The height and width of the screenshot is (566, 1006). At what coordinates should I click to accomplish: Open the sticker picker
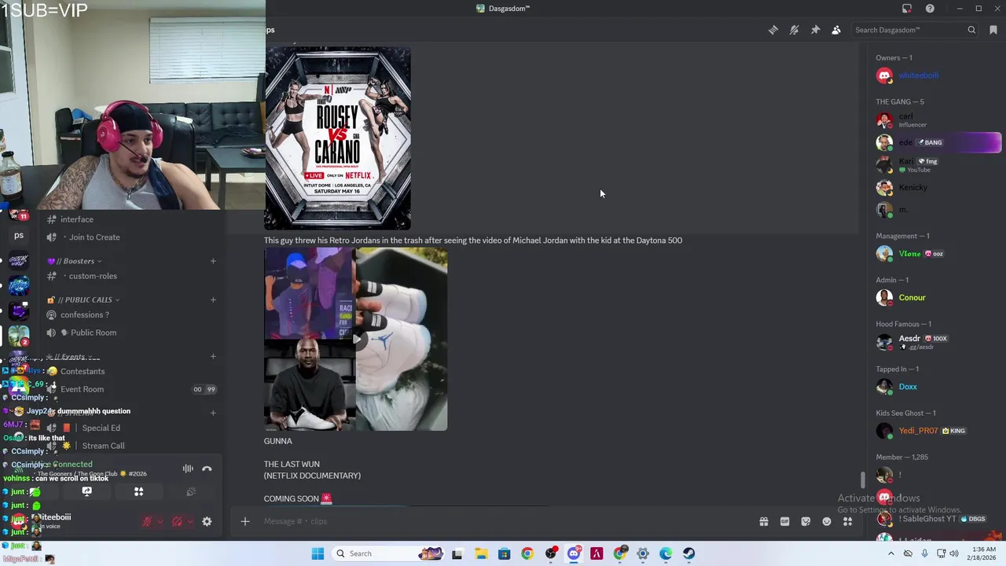806,521
